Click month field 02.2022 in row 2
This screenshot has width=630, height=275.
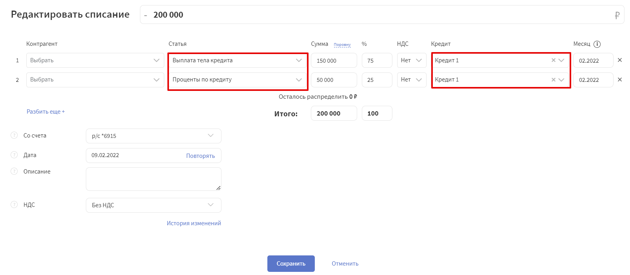pos(593,80)
